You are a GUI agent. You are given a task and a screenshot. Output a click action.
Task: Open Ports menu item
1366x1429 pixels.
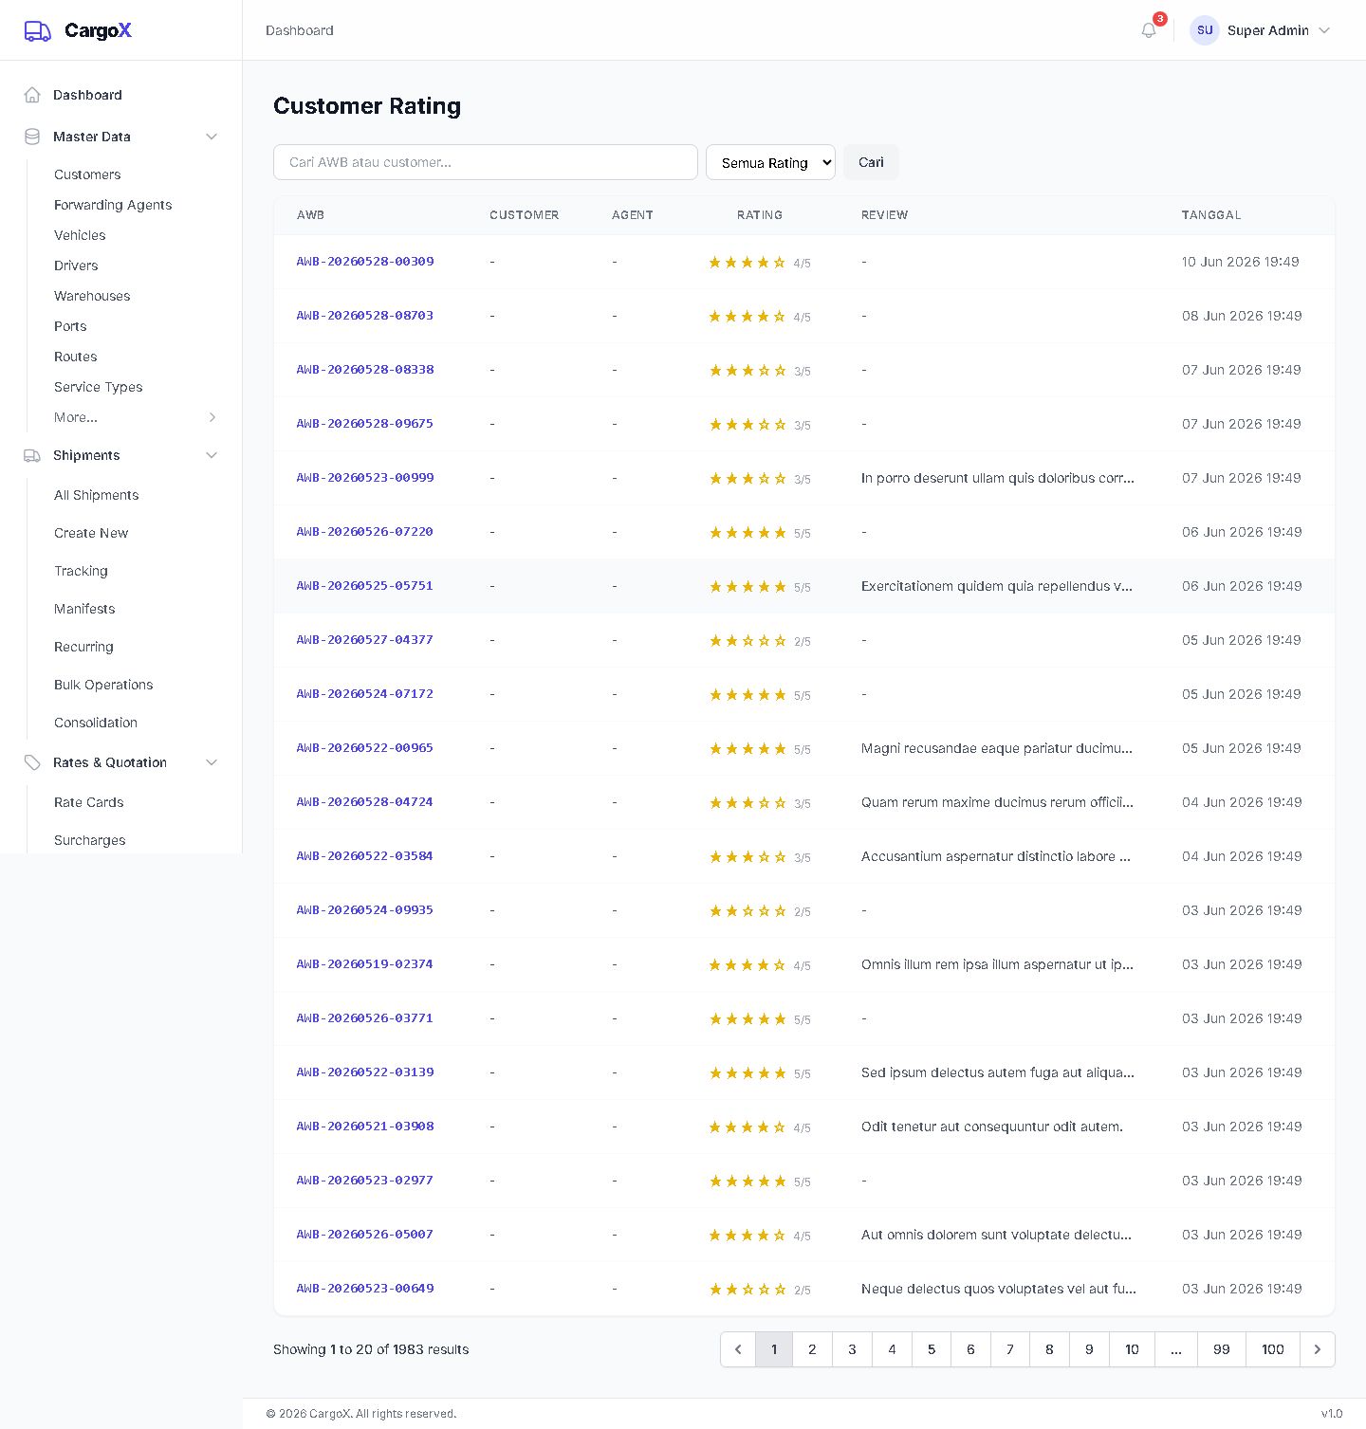(70, 326)
